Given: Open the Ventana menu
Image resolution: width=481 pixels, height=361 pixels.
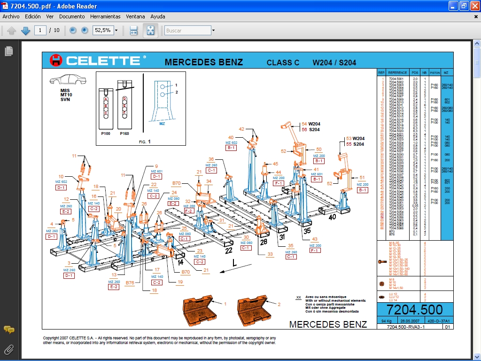Looking at the screenshot, I should (x=135, y=16).
